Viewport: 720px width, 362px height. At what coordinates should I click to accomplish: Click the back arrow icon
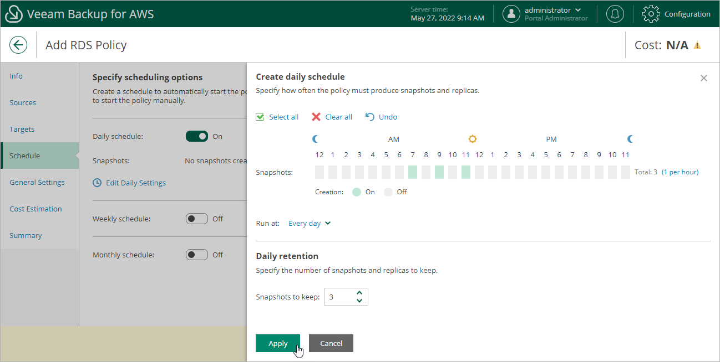click(x=18, y=45)
